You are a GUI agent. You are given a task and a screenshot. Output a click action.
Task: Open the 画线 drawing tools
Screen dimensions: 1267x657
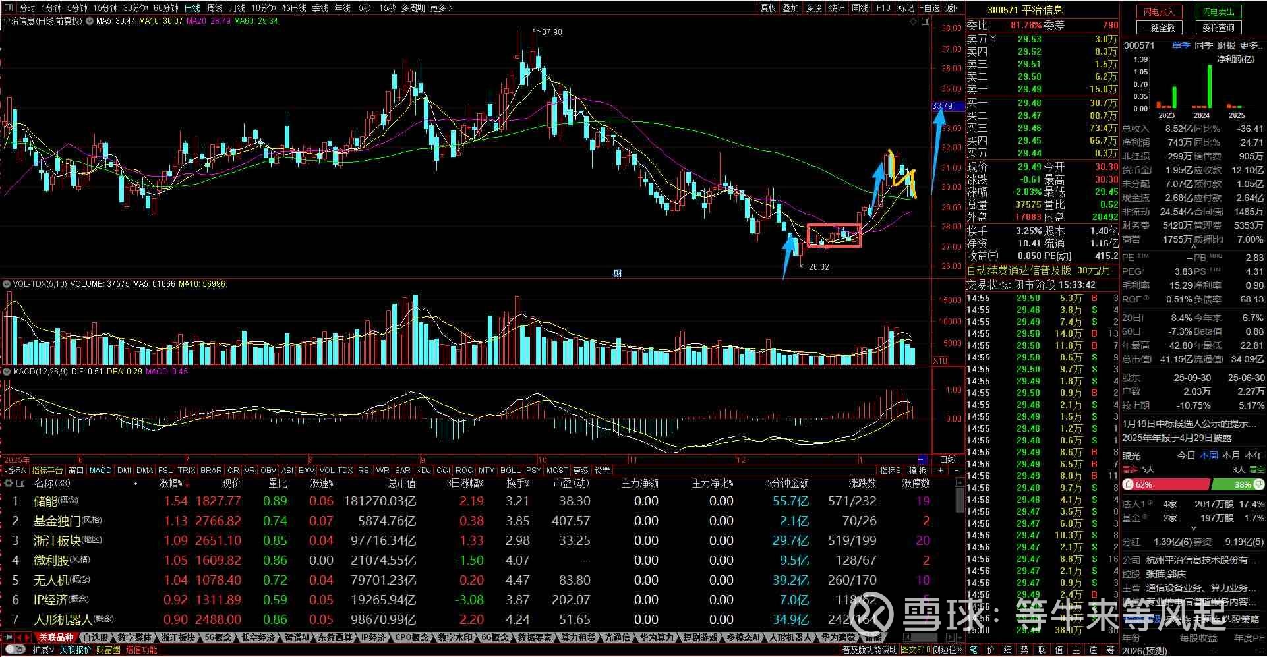(x=860, y=8)
